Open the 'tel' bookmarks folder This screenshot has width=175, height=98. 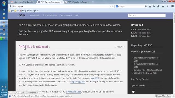tap(17, 11)
